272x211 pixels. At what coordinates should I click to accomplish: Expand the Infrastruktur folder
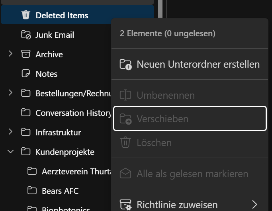(x=10, y=132)
